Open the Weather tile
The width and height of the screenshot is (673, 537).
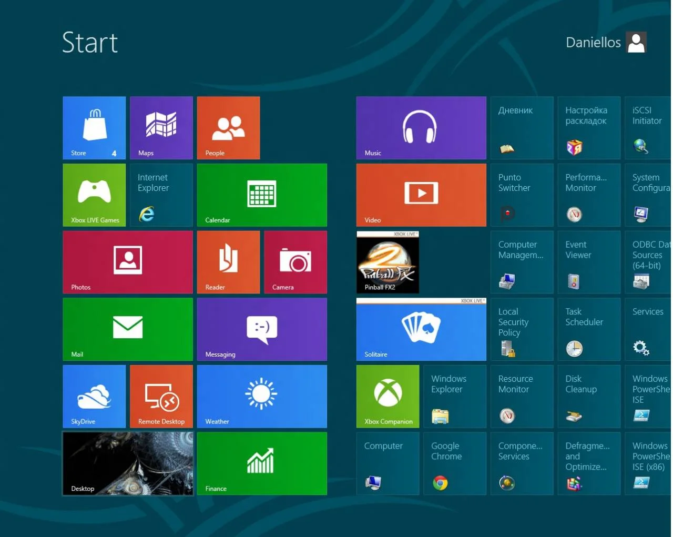tap(262, 397)
